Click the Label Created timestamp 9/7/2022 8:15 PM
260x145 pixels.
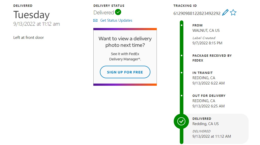pos(207,43)
